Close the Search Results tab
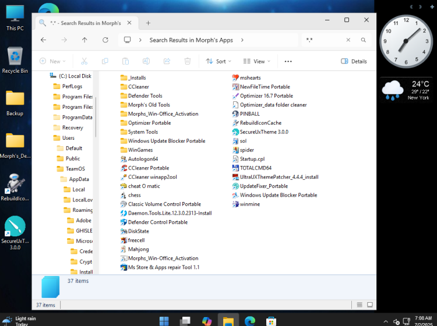The width and height of the screenshot is (437, 326). [x=129, y=23]
